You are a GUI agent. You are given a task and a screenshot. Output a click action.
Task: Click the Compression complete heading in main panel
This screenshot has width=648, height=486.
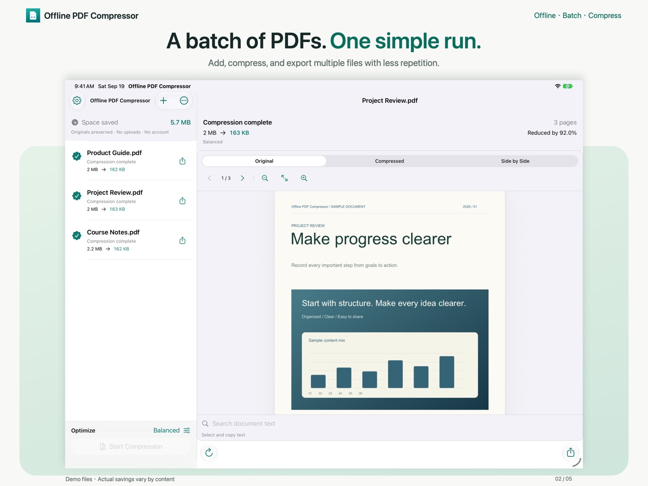click(x=237, y=123)
